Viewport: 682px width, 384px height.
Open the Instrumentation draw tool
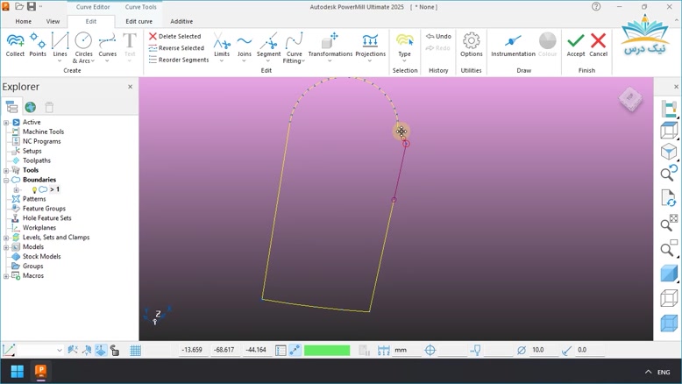click(513, 45)
